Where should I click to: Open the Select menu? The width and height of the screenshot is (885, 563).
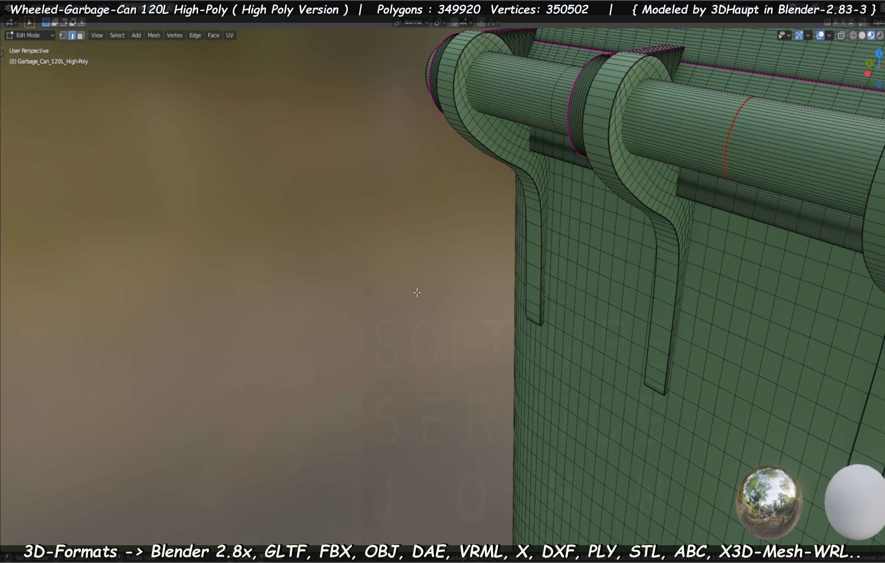click(117, 35)
